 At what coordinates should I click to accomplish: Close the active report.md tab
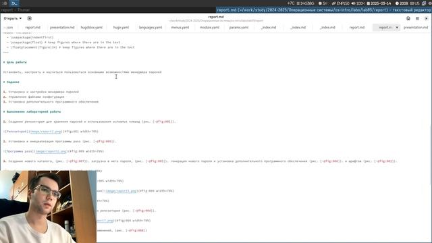tap(397, 27)
